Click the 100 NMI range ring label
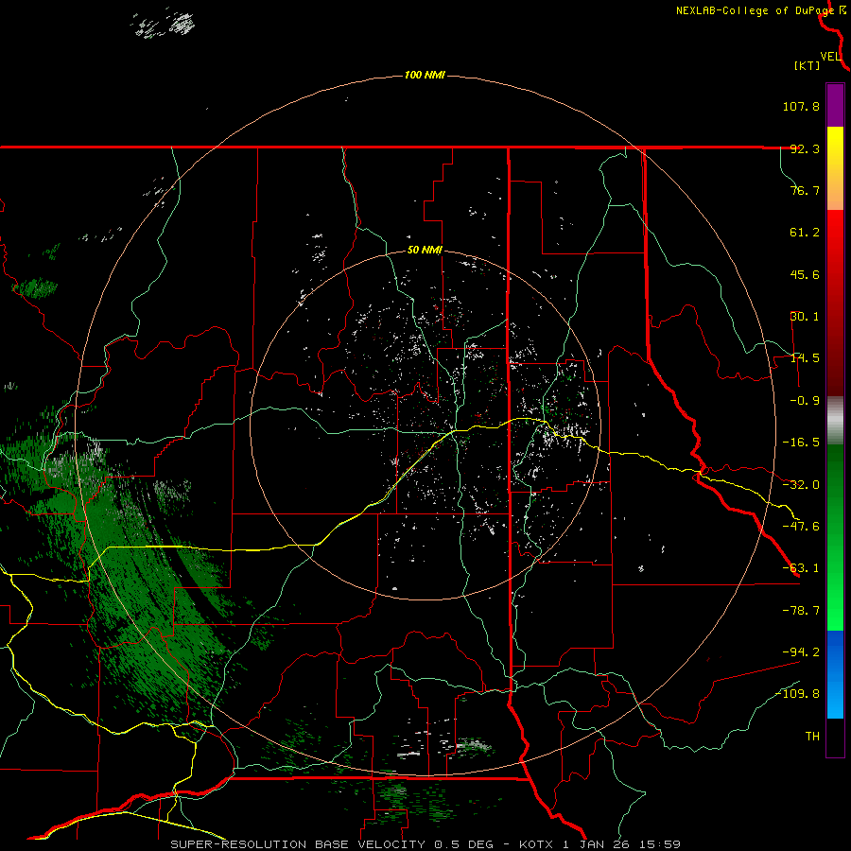The height and width of the screenshot is (851, 851). [425, 75]
